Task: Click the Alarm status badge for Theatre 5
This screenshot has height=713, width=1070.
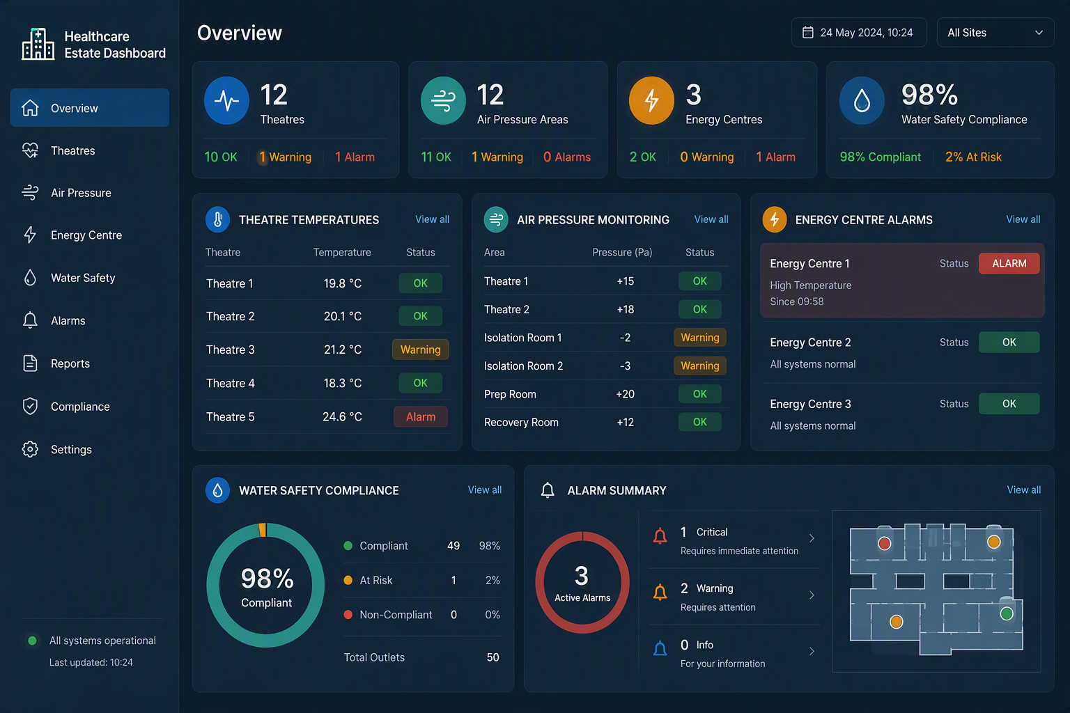Action: point(421,416)
